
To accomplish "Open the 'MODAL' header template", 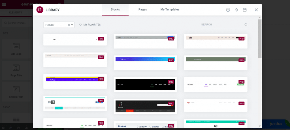I will point(216,84).
